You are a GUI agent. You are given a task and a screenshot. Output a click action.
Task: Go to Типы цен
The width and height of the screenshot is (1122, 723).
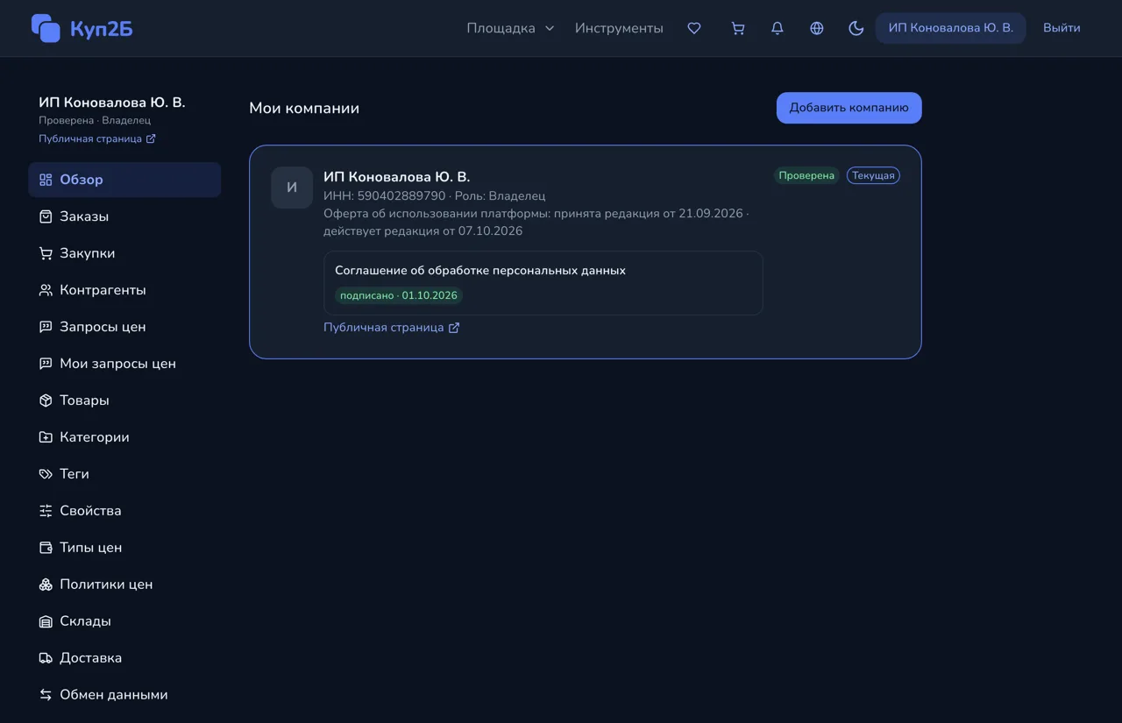click(124, 548)
